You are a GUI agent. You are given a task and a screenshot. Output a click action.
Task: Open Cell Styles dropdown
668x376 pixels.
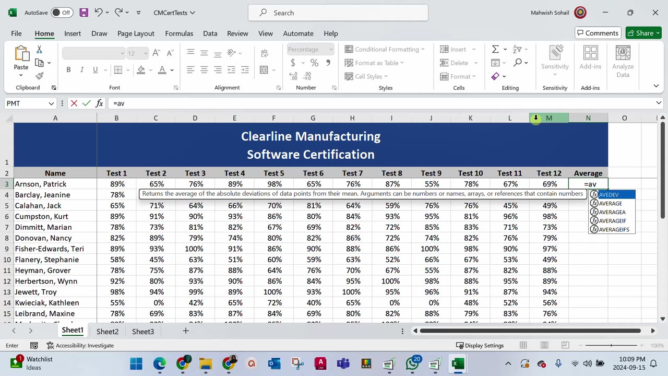(x=366, y=76)
